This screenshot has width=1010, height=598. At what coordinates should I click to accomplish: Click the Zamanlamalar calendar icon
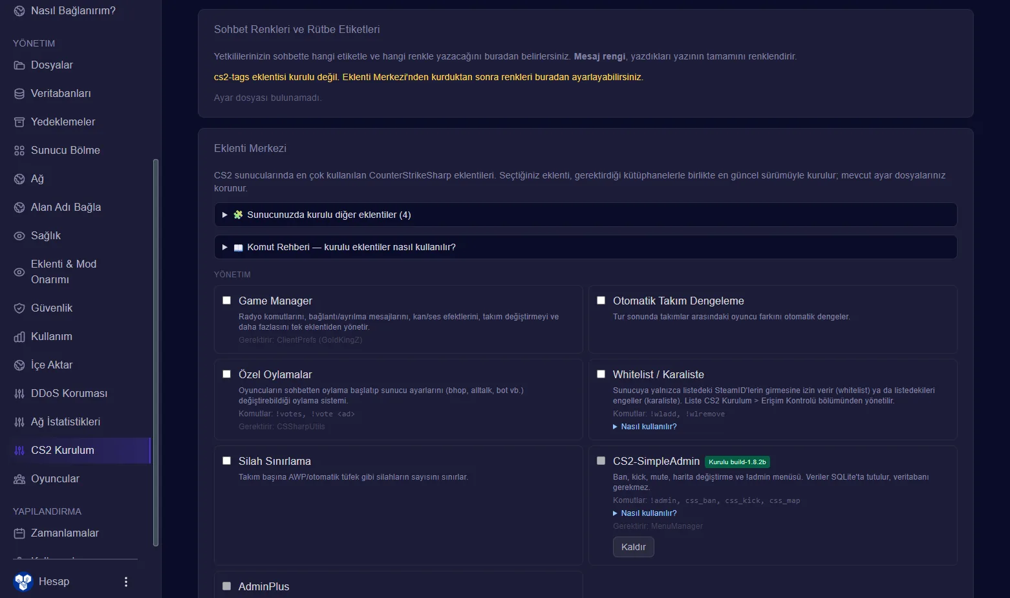(19, 533)
